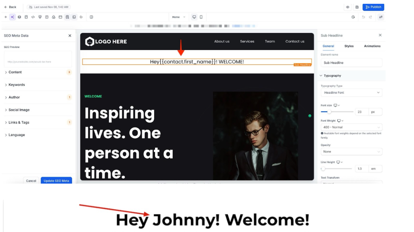Open the Home page selector dropdown
Viewport: 414px width, 232px height.
coord(179,17)
